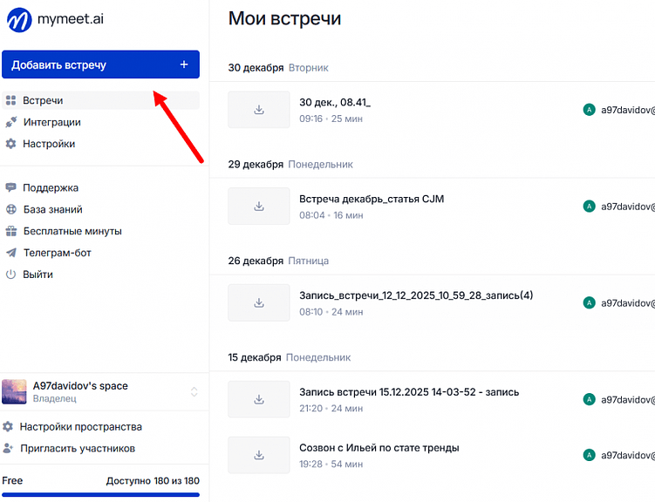
Task: Click the avatar in the Встреча декабрь_статья row
Action: [589, 207]
